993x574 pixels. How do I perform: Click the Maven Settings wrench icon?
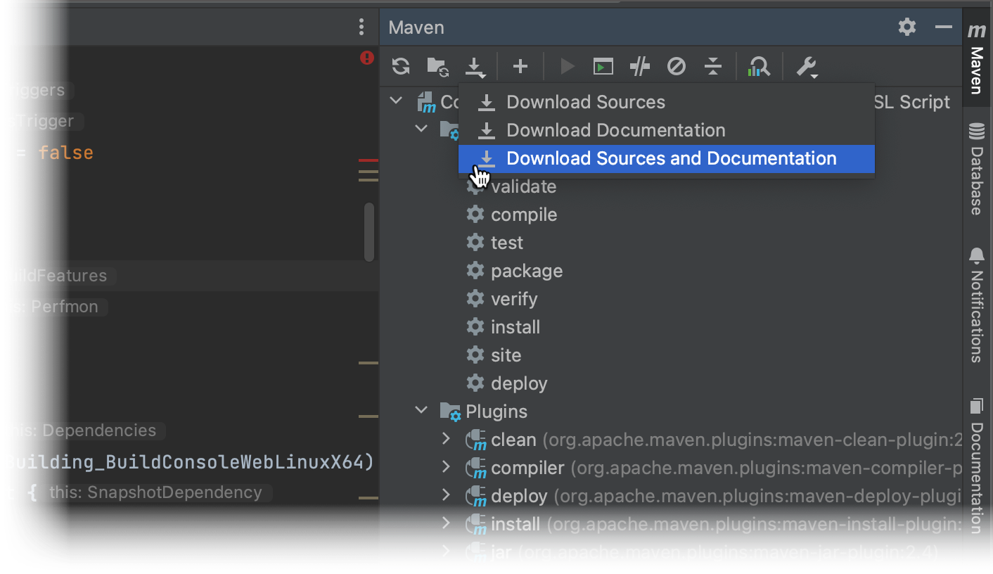click(x=807, y=66)
